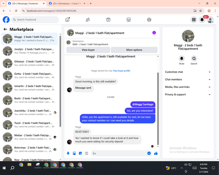Choose a sticker from the sticker icon

tap(80, 153)
